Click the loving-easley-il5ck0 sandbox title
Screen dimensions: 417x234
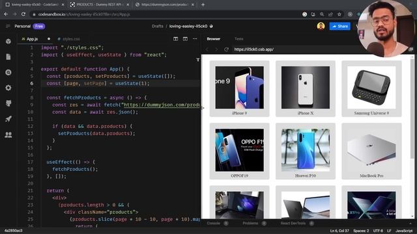(x=188, y=26)
